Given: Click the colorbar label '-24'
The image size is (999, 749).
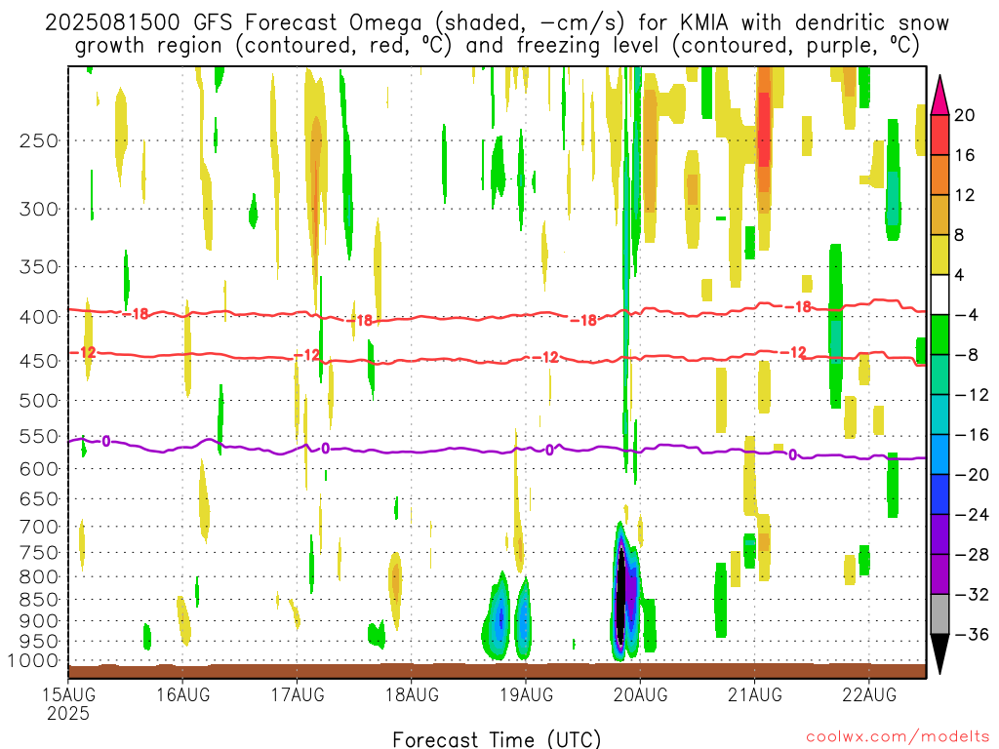Looking at the screenshot, I should pos(972,515).
